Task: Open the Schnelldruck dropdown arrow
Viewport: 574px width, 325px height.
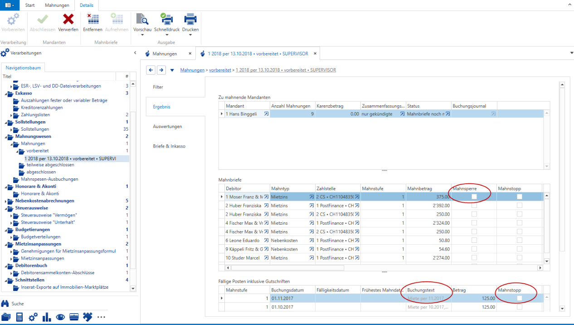Action: coord(167,35)
